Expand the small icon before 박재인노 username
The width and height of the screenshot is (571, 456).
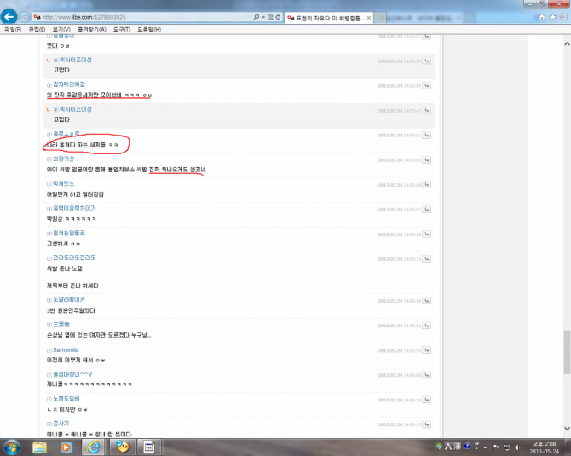pyautogui.click(x=49, y=184)
